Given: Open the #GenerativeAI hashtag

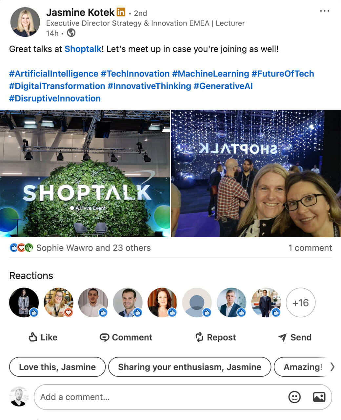Looking at the screenshot, I should [x=223, y=86].
